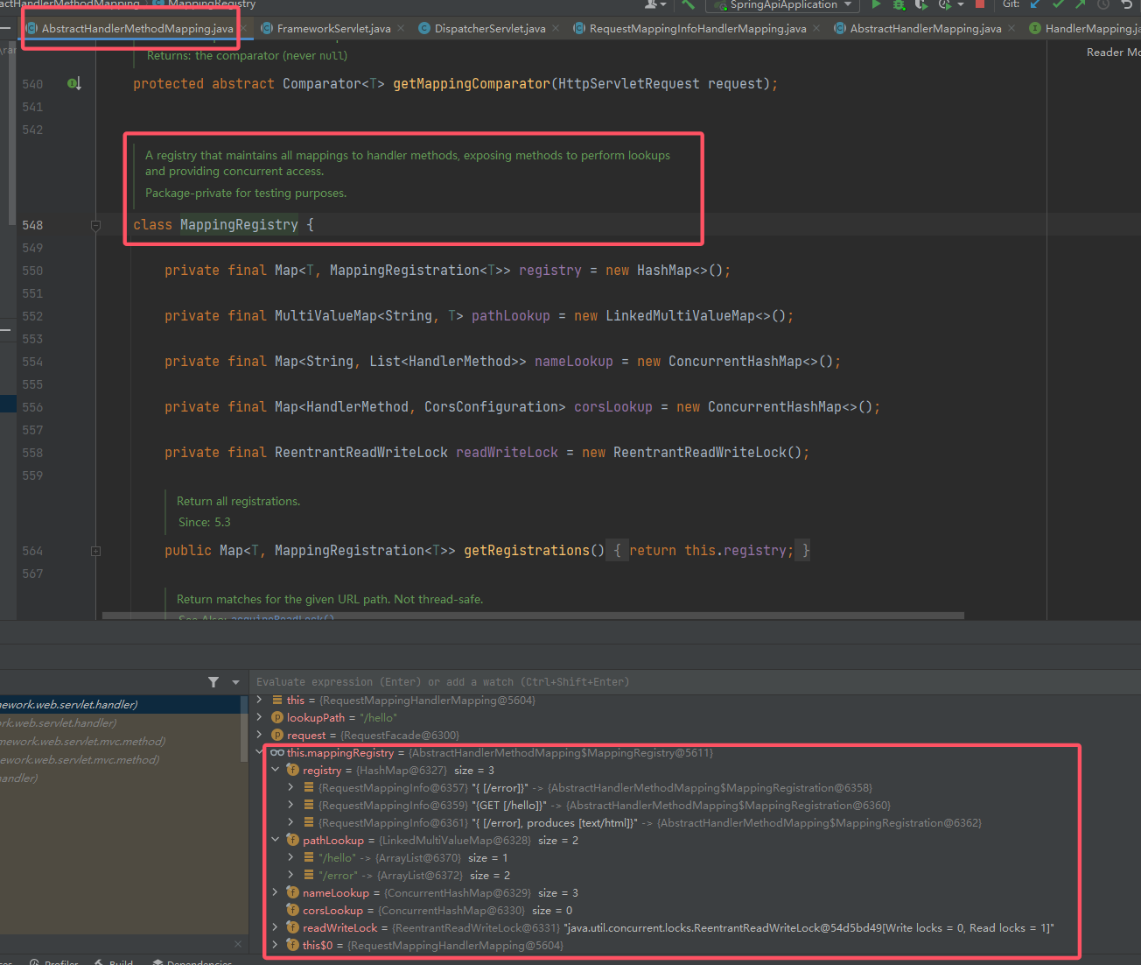Viewport: 1141px width, 965px height.
Task: Click line number 556 in the gutter
Action: click(32, 407)
